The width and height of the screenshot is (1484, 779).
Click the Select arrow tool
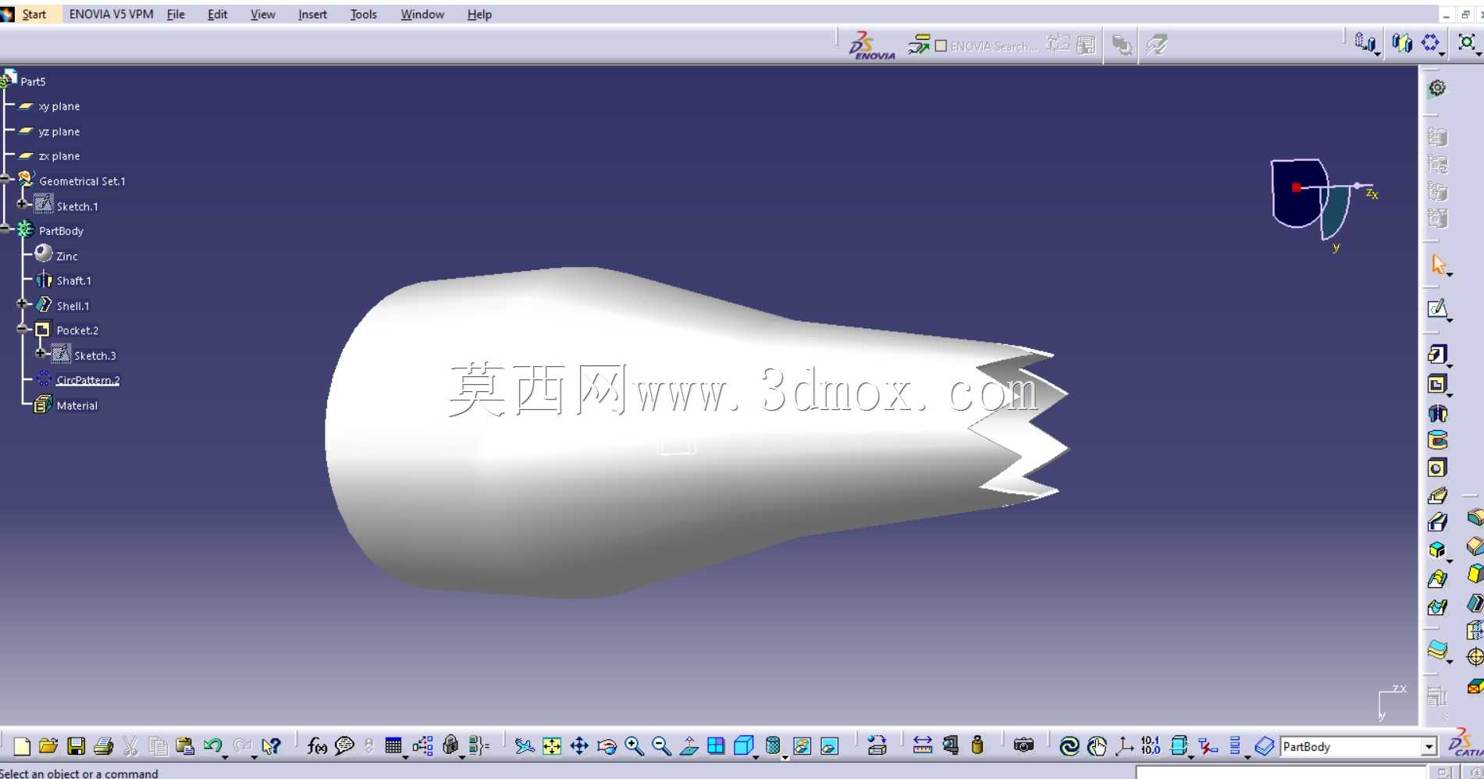pos(1438,265)
